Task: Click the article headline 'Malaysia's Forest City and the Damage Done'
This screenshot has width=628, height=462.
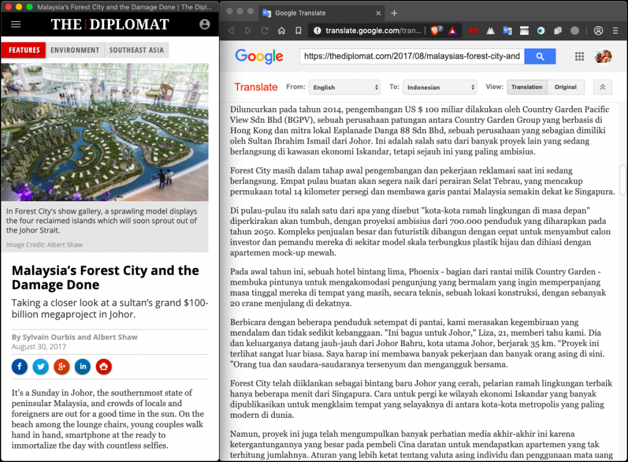Action: click(105, 277)
